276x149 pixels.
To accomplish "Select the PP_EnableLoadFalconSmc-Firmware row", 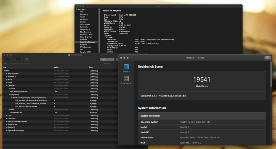I will click(60, 101).
